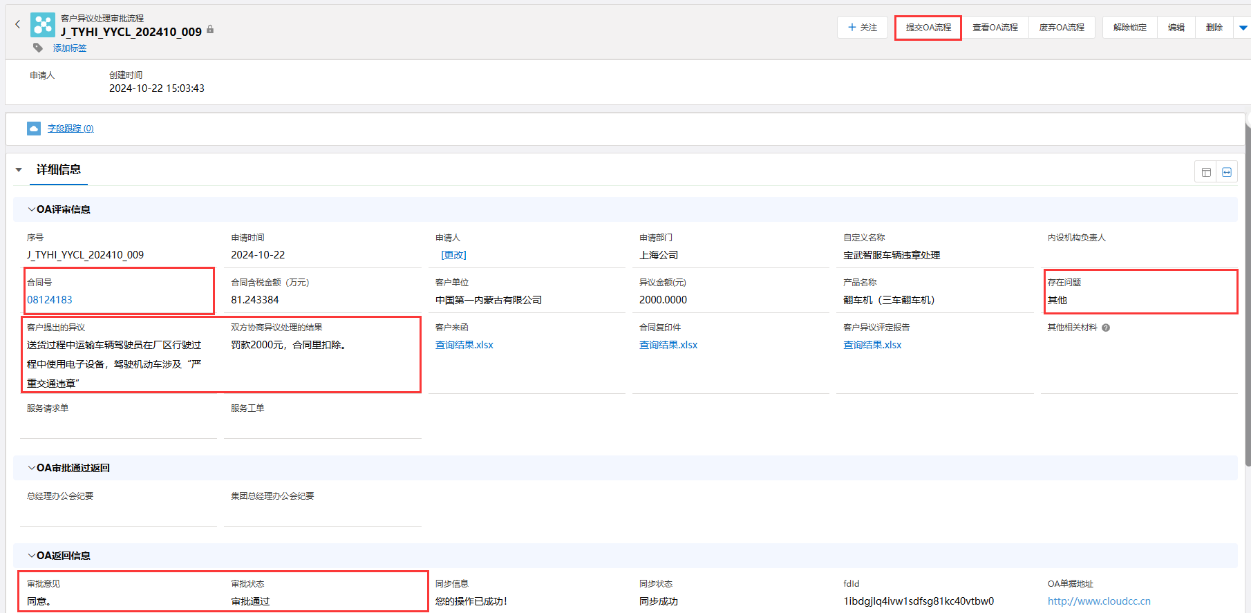Collapse the OA评审信息 section

point(32,209)
